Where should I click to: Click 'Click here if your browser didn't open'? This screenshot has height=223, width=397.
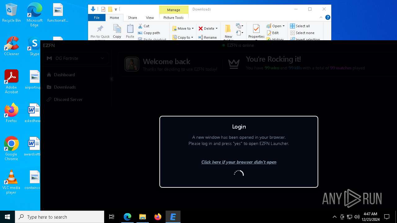(x=239, y=162)
